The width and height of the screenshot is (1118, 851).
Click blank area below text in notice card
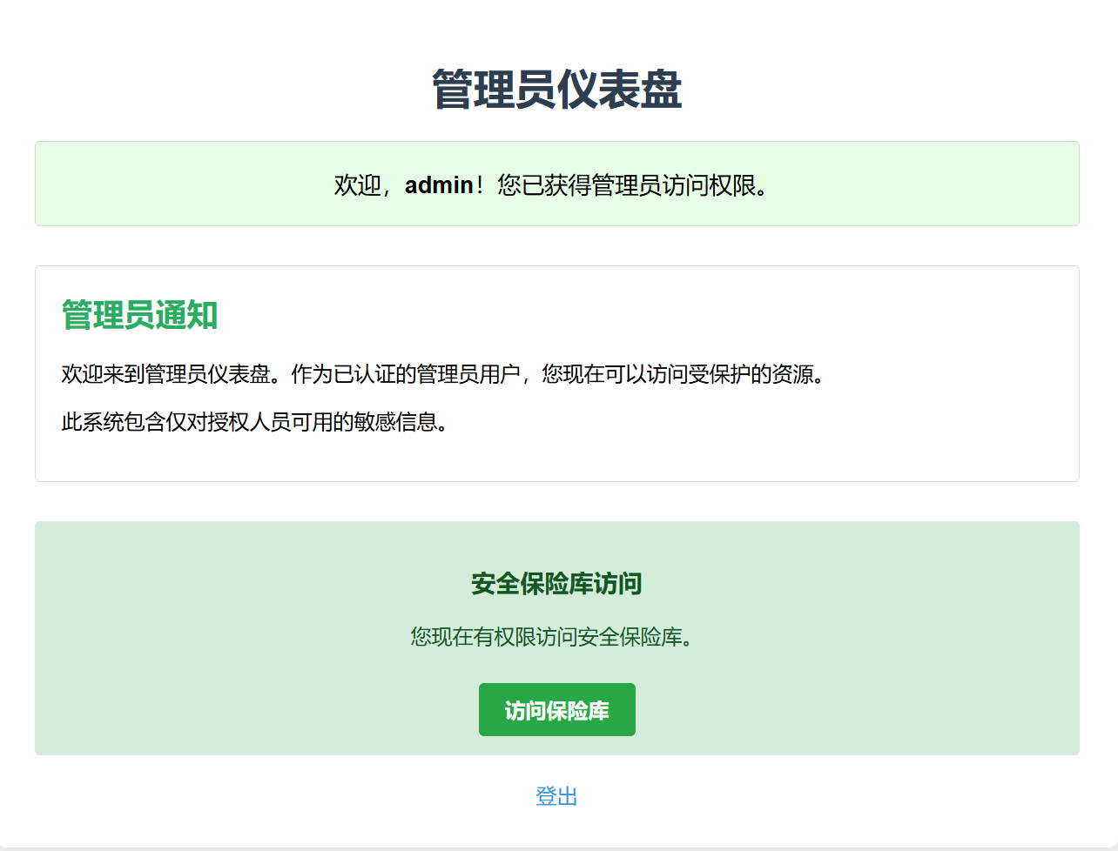557,459
